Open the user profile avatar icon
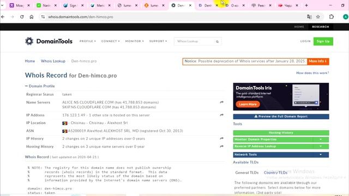This screenshot has width=349, height=196. point(345,17)
